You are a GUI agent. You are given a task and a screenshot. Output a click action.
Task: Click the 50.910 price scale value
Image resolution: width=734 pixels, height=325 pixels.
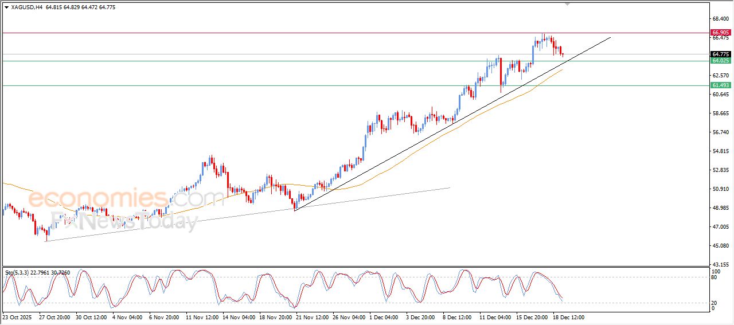[x=720, y=189]
